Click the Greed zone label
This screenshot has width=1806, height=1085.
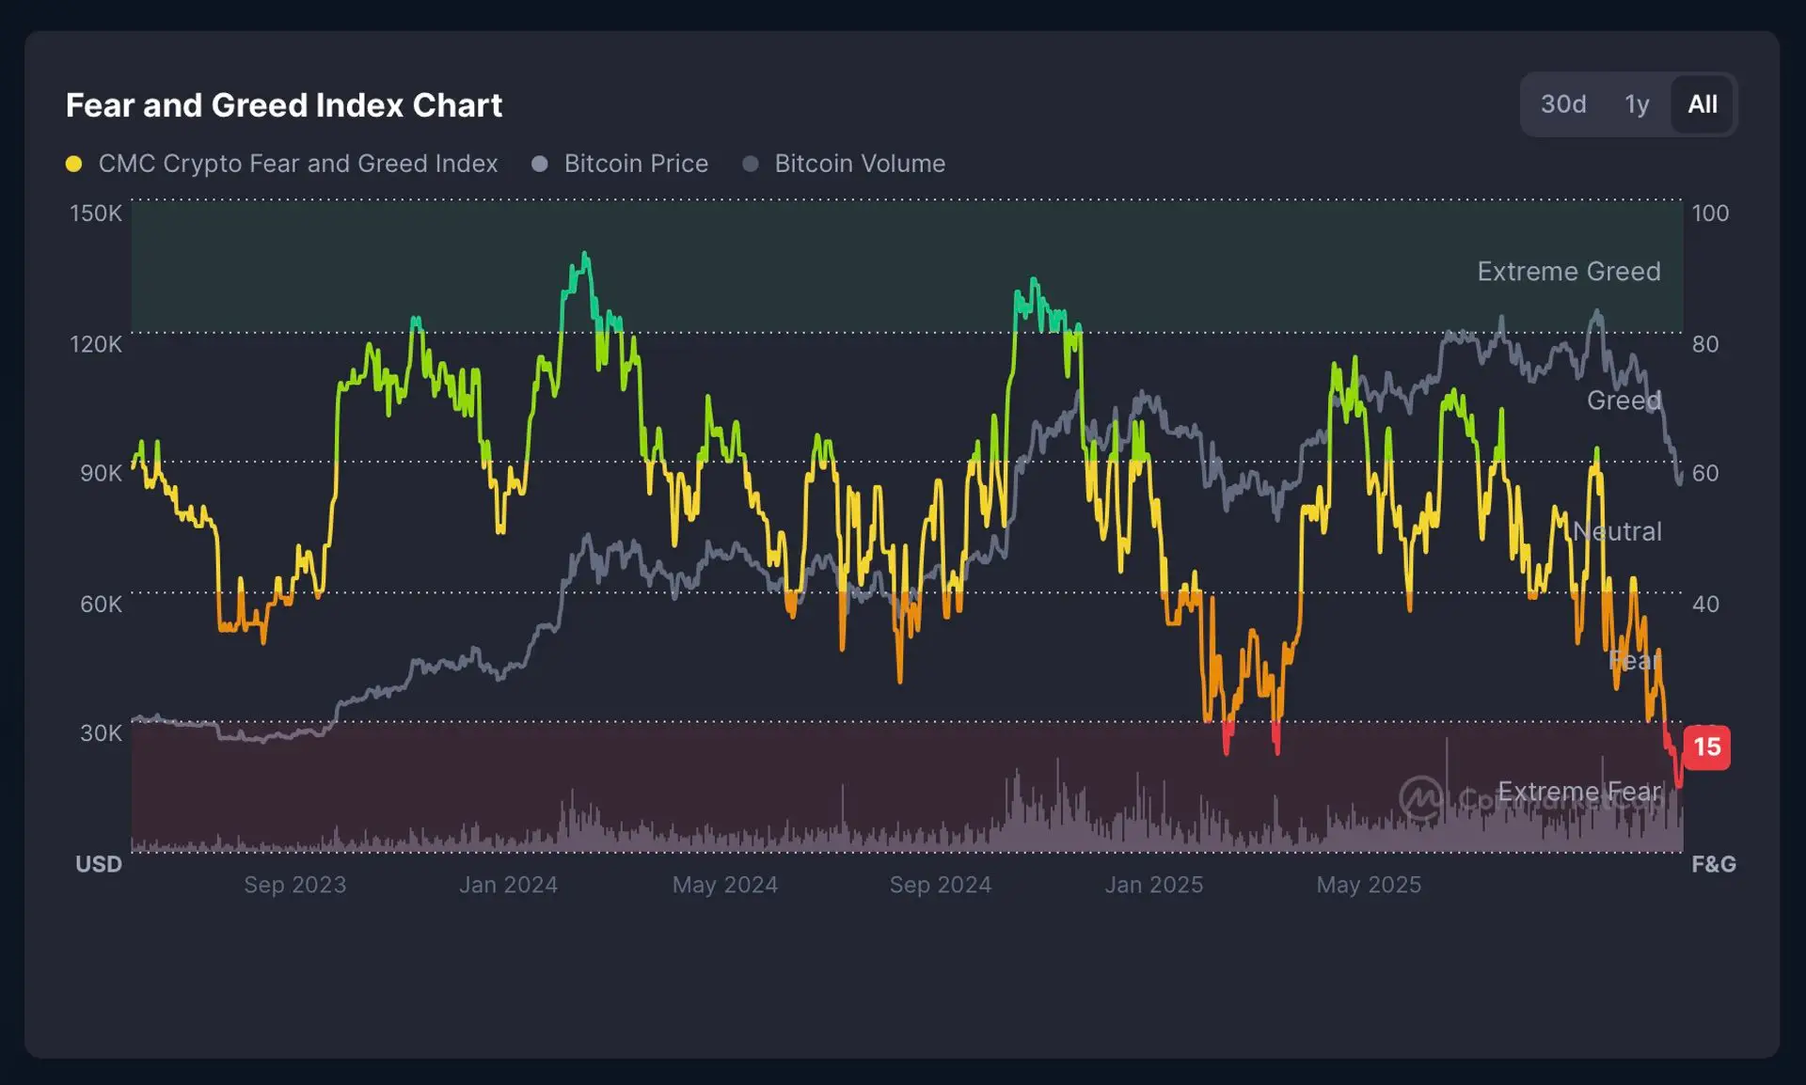pos(1623,401)
